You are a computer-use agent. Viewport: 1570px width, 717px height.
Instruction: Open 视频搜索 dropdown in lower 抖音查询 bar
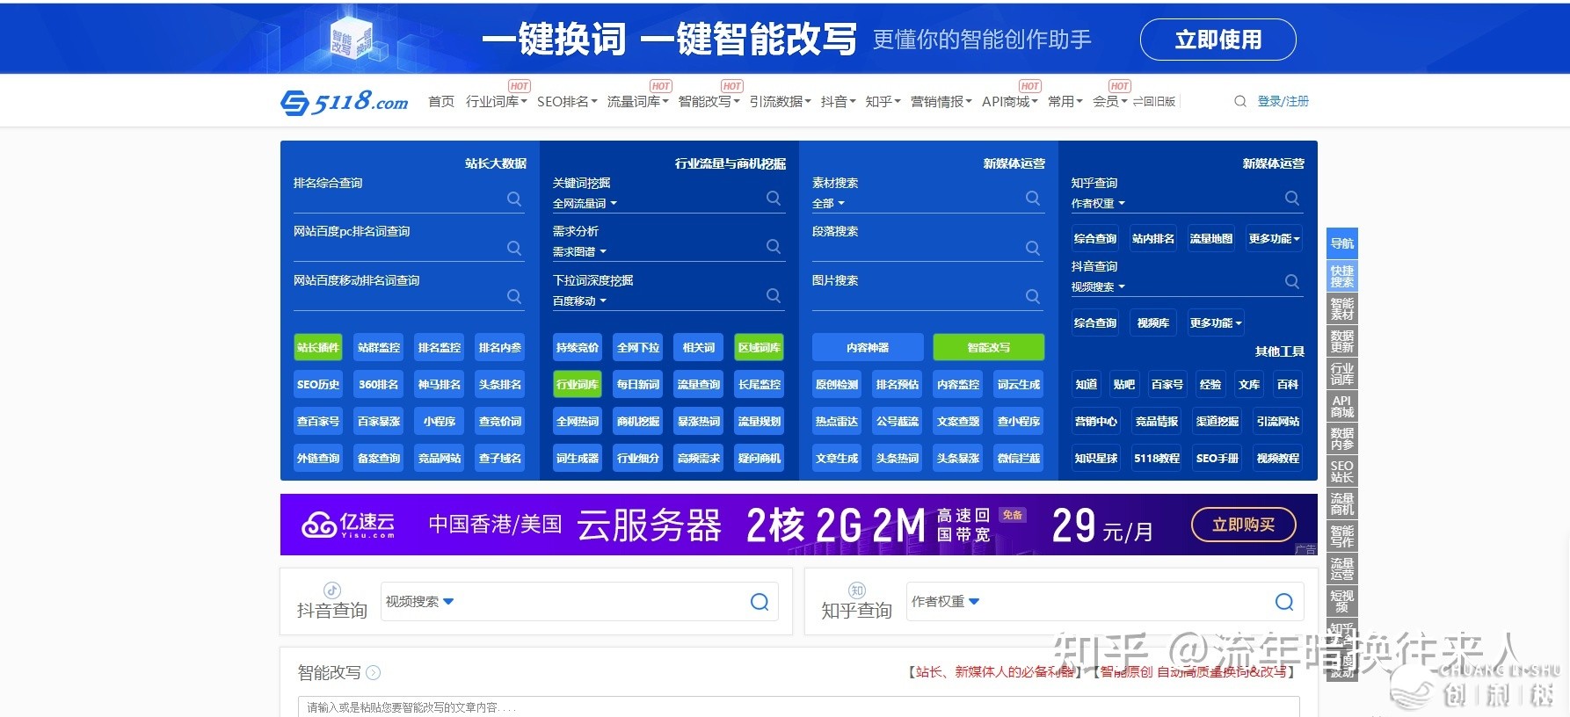point(419,602)
